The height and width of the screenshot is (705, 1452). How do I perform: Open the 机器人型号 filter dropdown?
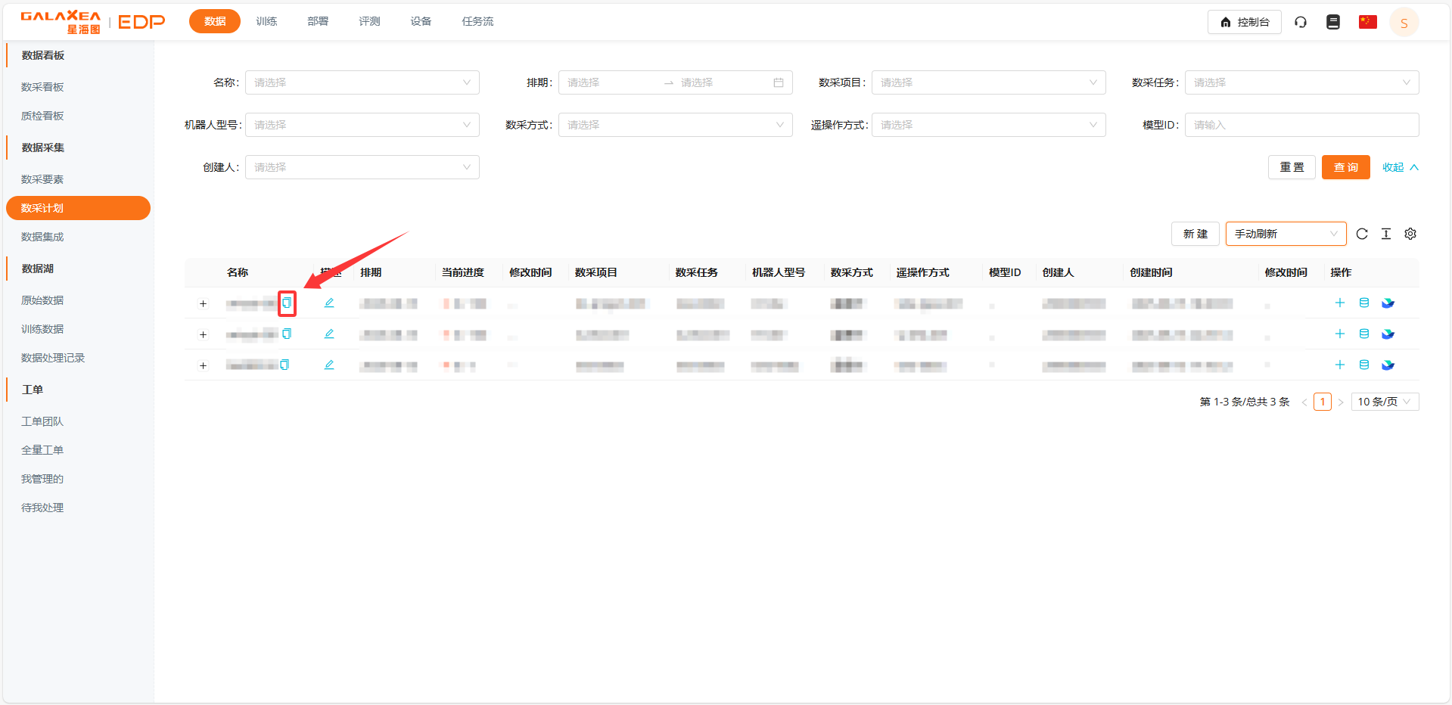click(362, 125)
